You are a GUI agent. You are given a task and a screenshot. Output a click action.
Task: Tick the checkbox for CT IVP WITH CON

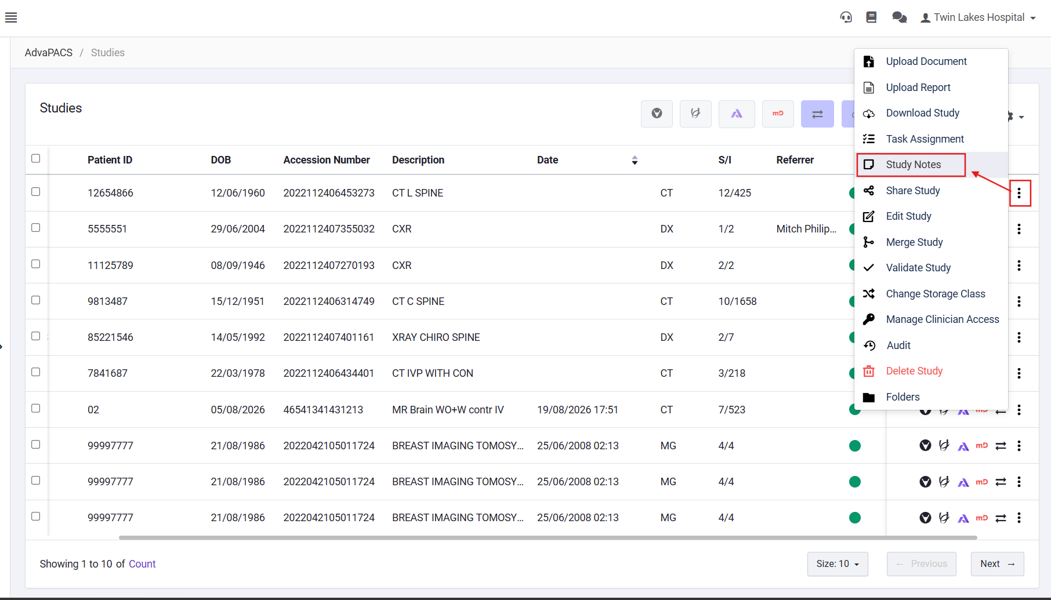[36, 372]
